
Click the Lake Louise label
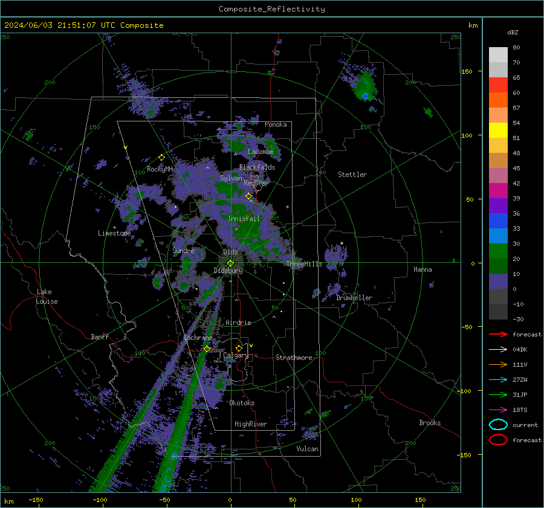coord(47,297)
